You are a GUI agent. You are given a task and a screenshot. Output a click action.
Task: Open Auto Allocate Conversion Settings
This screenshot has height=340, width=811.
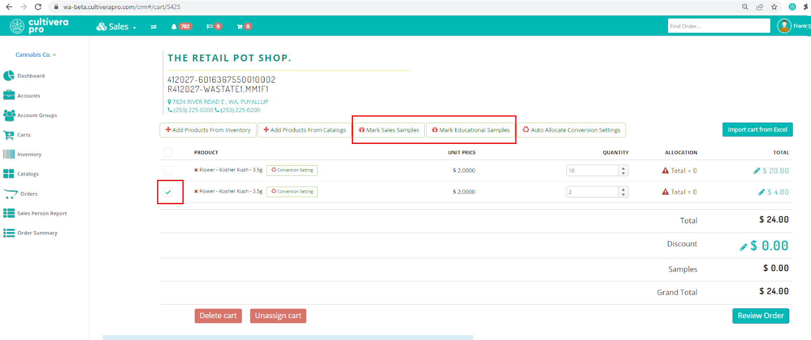coord(572,130)
